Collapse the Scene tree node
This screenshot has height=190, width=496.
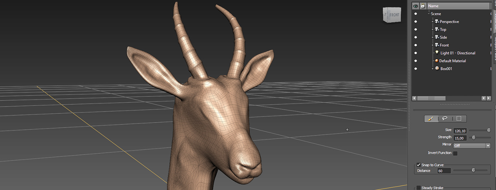[428, 14]
